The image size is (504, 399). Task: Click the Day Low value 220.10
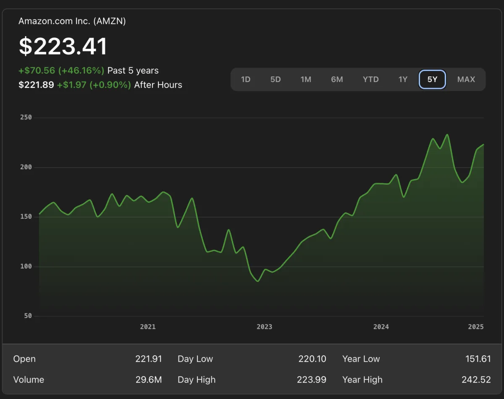[x=312, y=359]
